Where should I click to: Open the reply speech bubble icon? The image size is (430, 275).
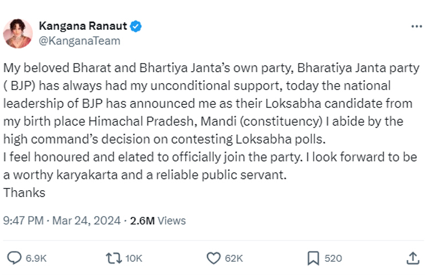click(x=14, y=258)
